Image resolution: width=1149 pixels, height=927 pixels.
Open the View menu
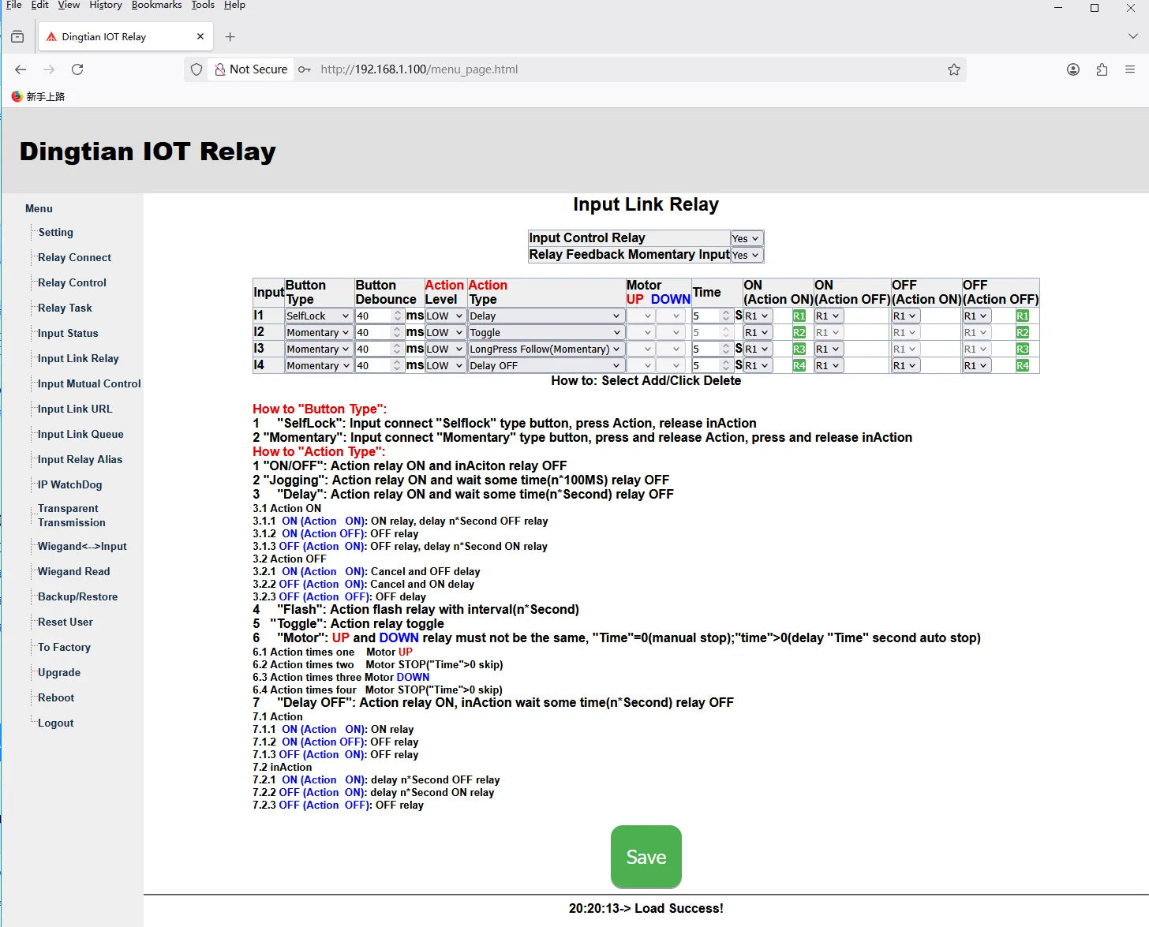[69, 5]
